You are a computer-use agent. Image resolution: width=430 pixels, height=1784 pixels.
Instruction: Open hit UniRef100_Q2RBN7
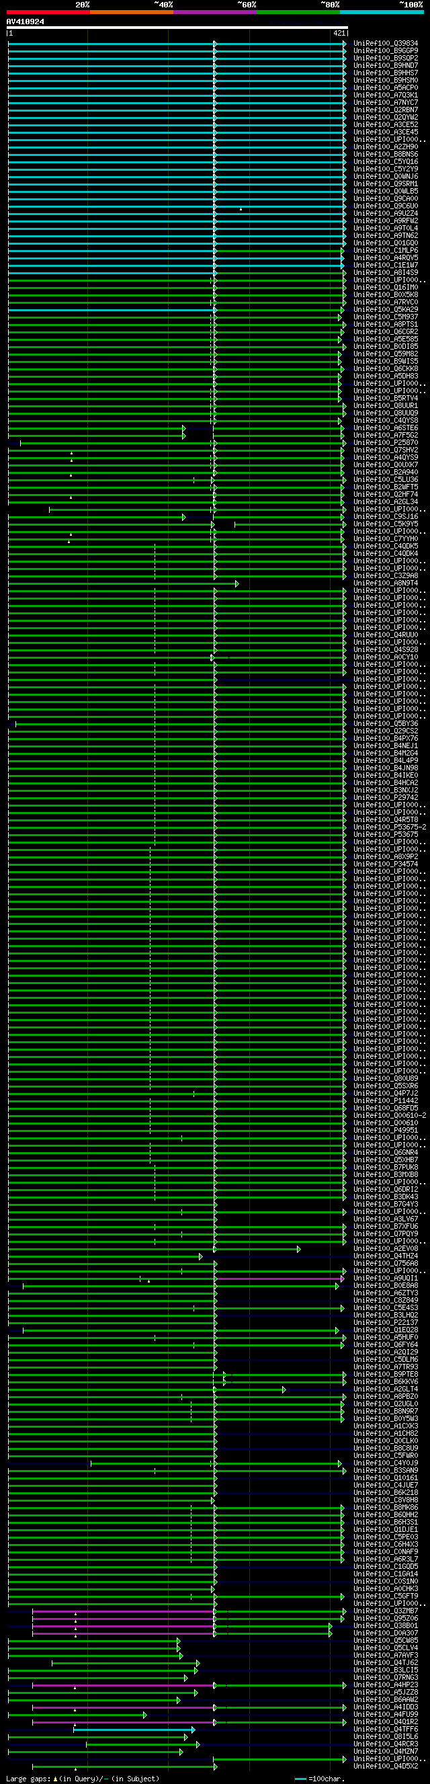[x=386, y=110]
